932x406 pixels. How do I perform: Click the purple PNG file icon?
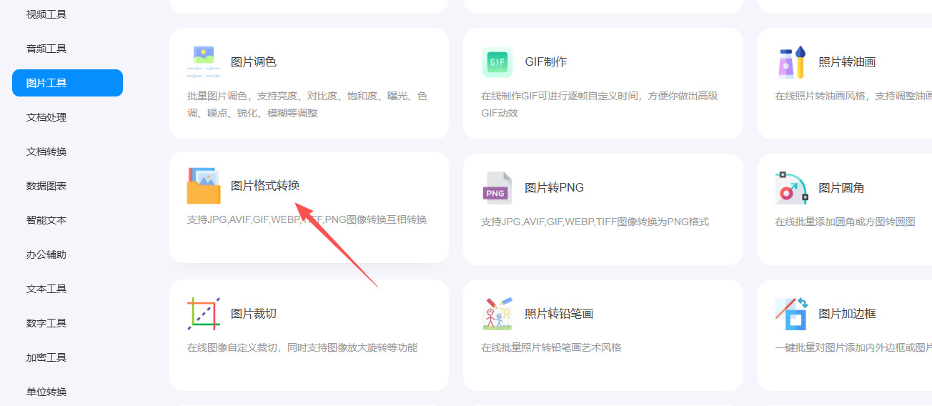[497, 188]
